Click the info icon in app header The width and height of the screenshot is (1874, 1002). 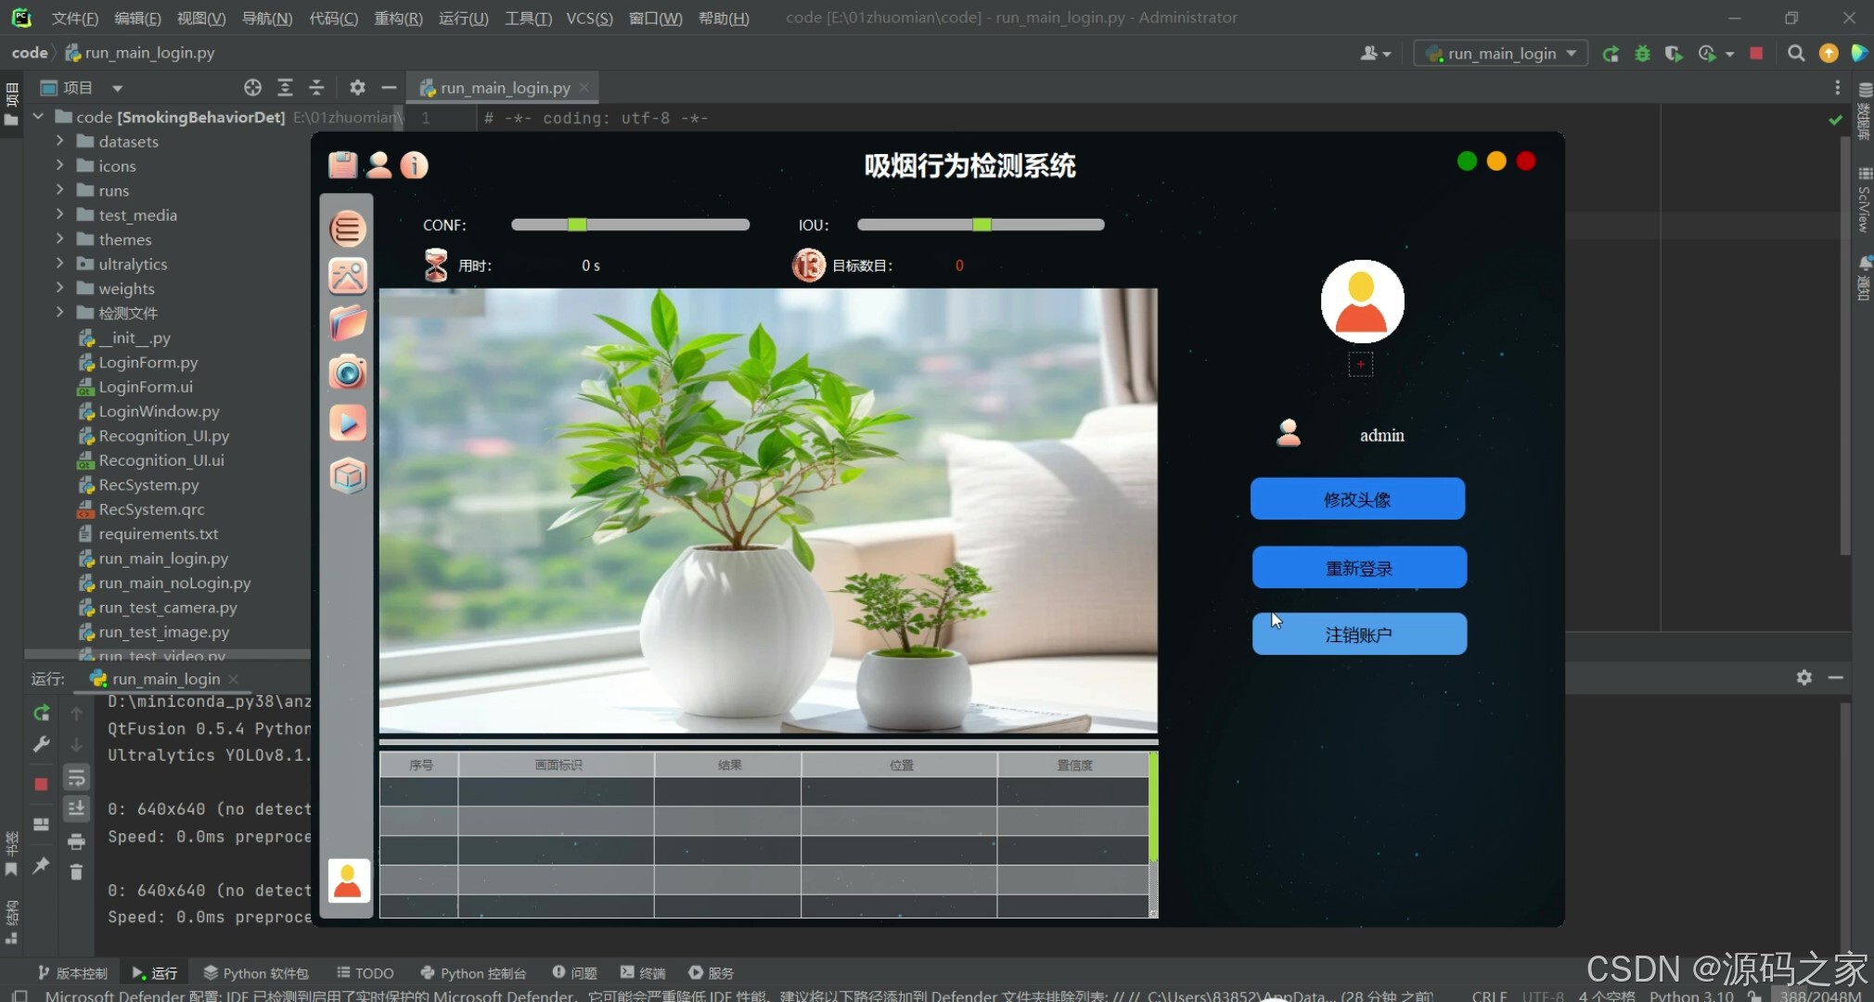coord(415,165)
